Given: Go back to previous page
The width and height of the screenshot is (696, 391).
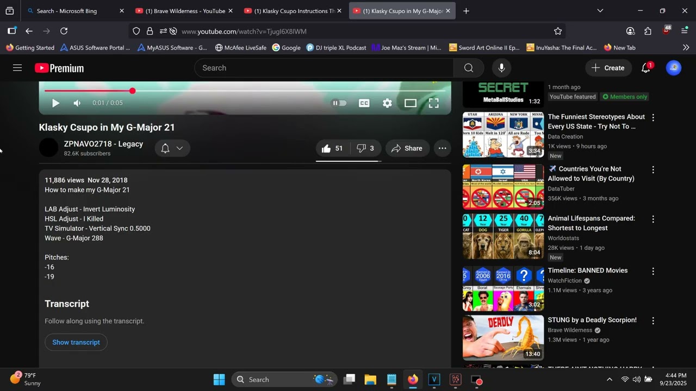Looking at the screenshot, I should [29, 31].
